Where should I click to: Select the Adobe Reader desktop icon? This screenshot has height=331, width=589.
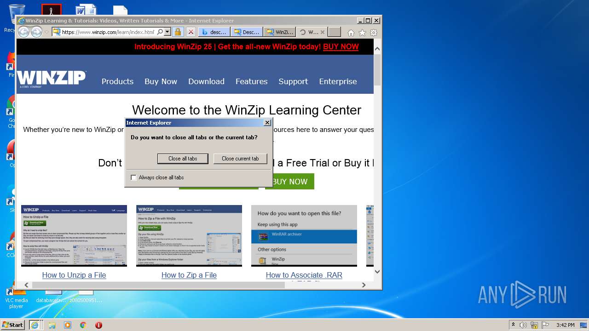52,9
